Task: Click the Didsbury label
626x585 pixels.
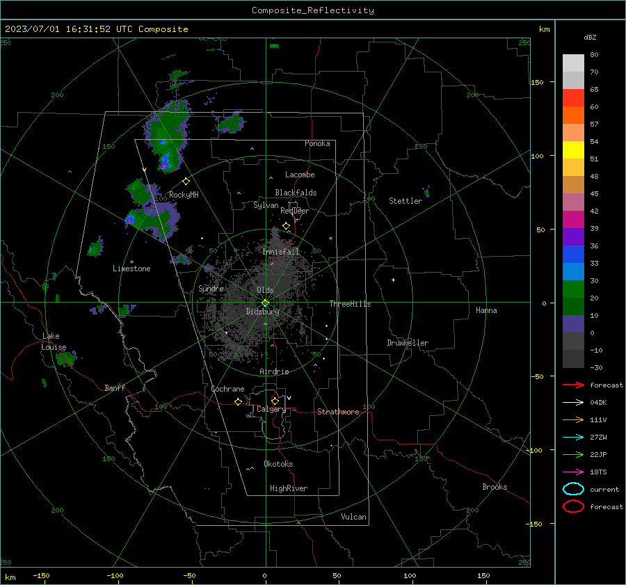Action: 262,312
